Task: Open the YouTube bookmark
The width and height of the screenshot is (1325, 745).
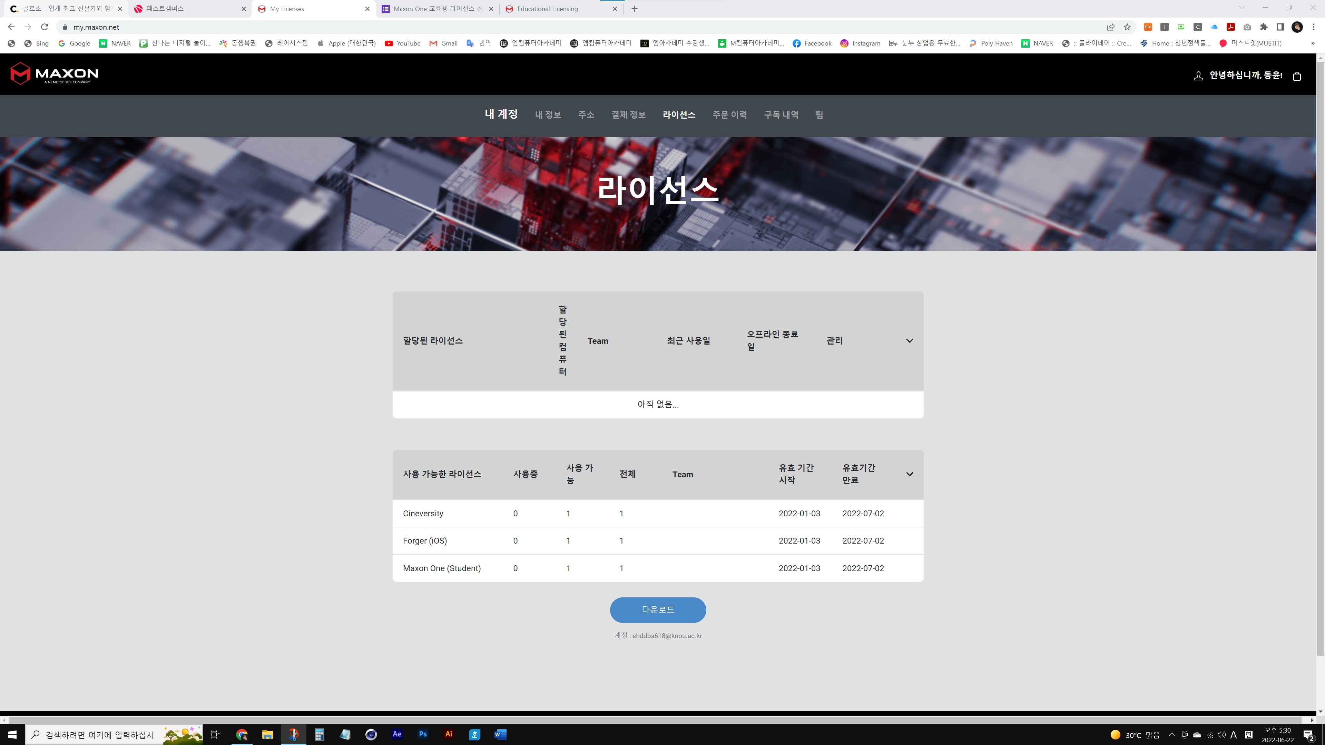Action: click(x=403, y=43)
